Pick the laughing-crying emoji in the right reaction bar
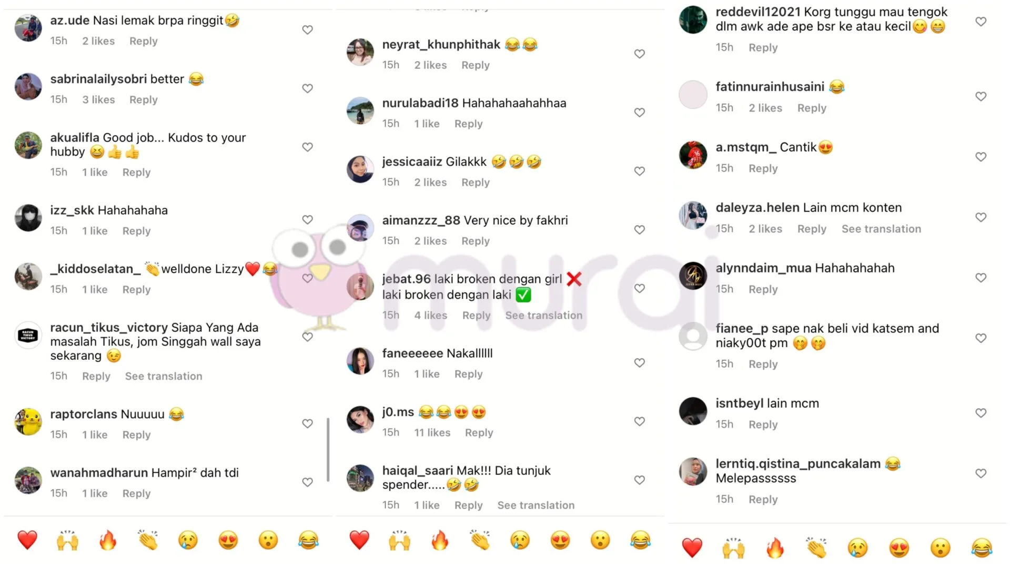 pyautogui.click(x=982, y=548)
